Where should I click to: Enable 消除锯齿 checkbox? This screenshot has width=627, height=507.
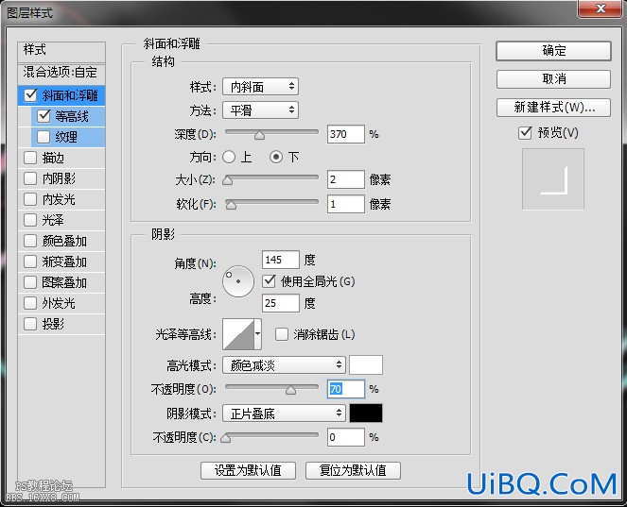click(x=282, y=334)
